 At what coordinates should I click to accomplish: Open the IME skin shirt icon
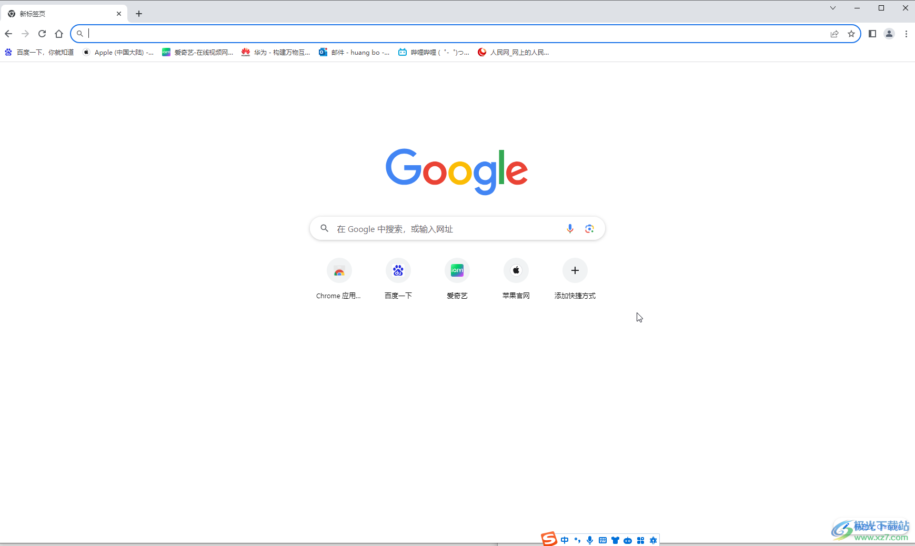[x=615, y=540]
